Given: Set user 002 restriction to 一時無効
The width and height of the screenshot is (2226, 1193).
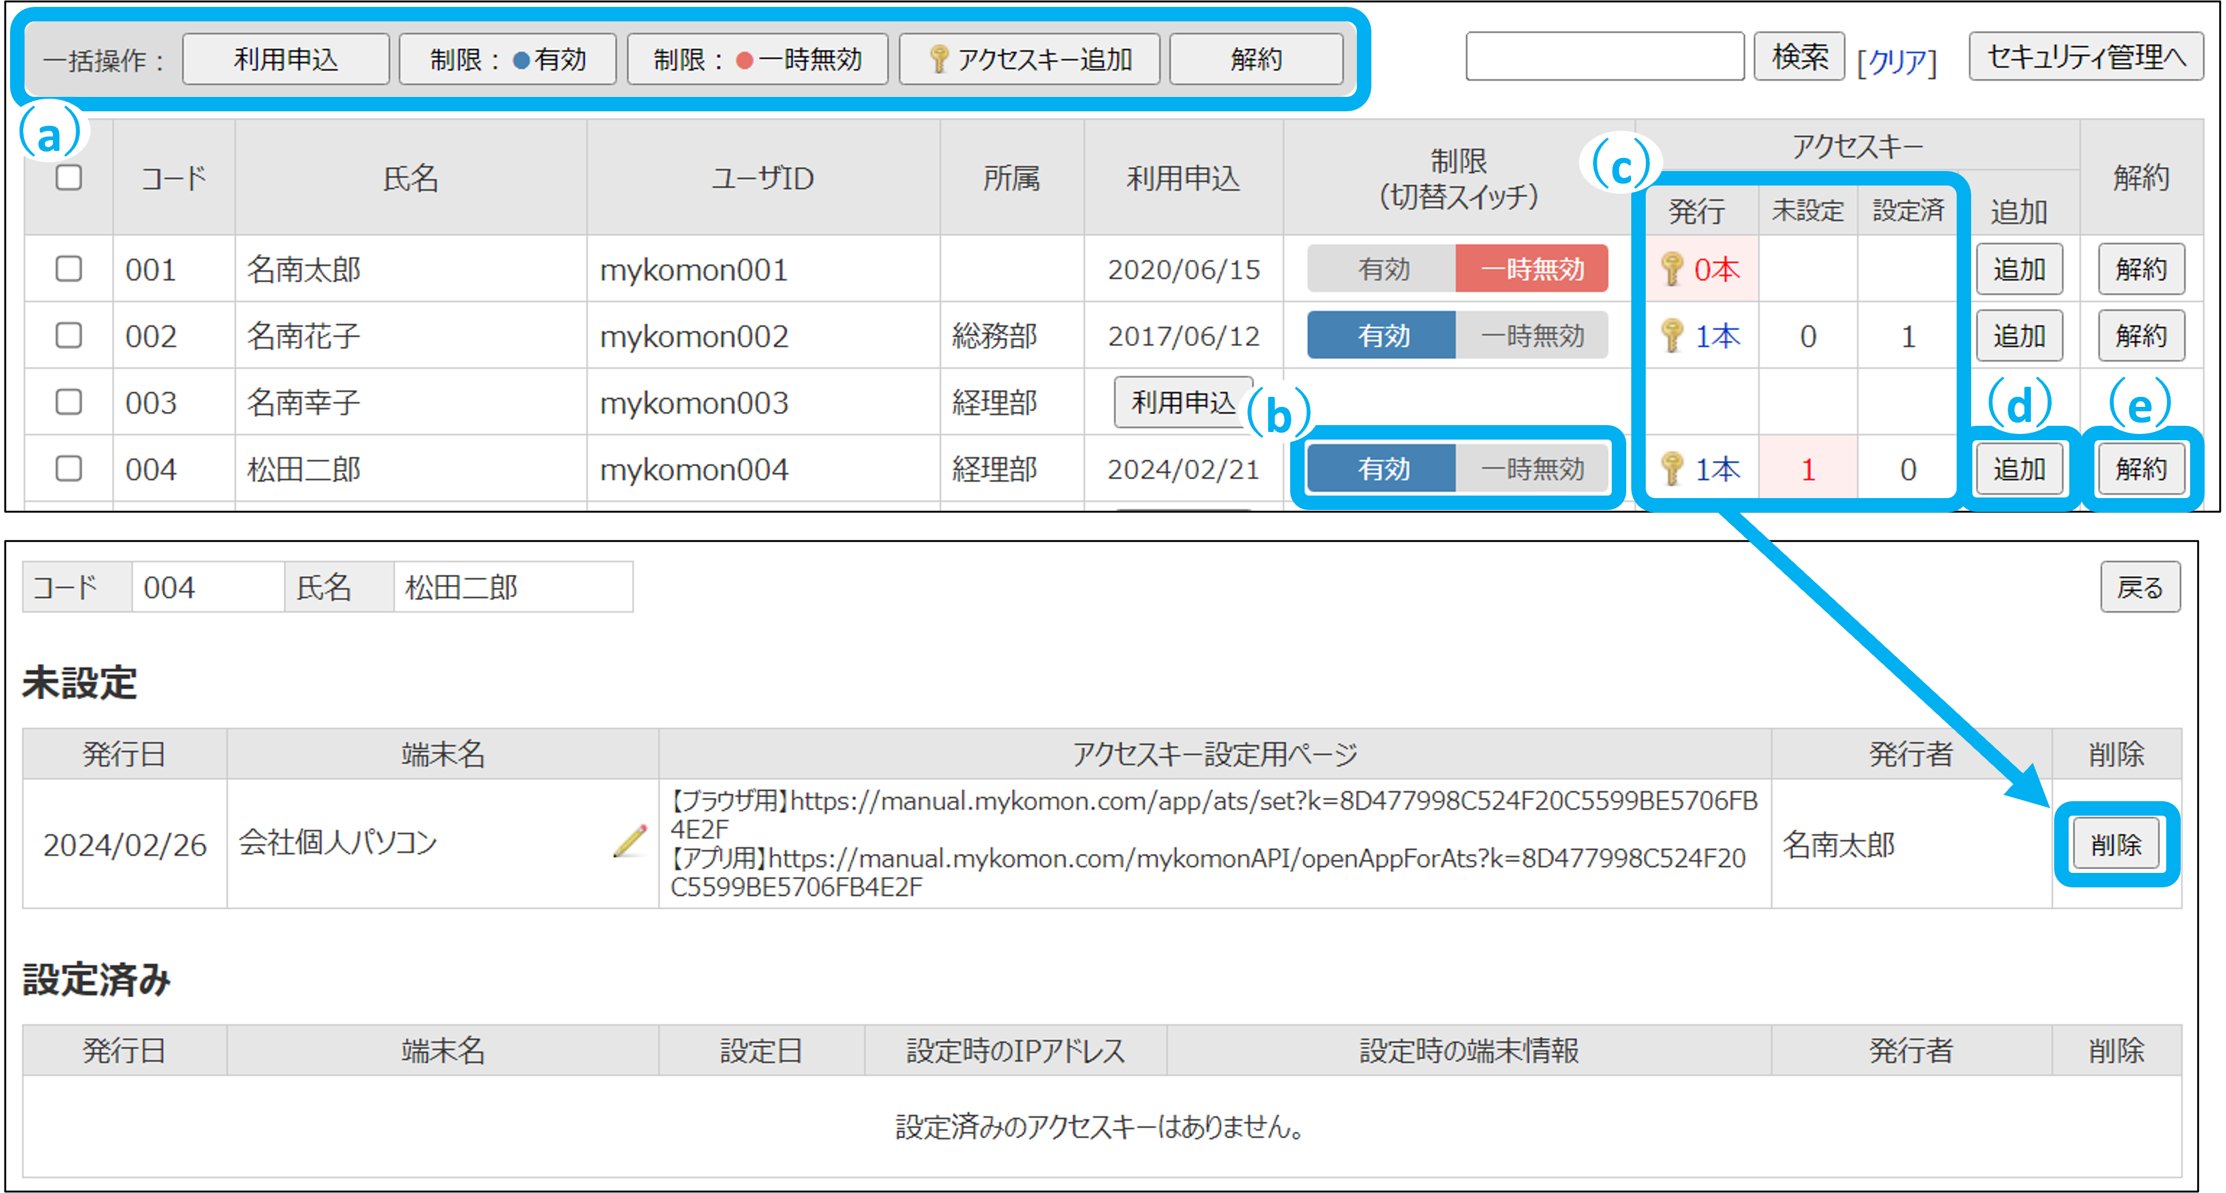Looking at the screenshot, I should coord(1531,336).
